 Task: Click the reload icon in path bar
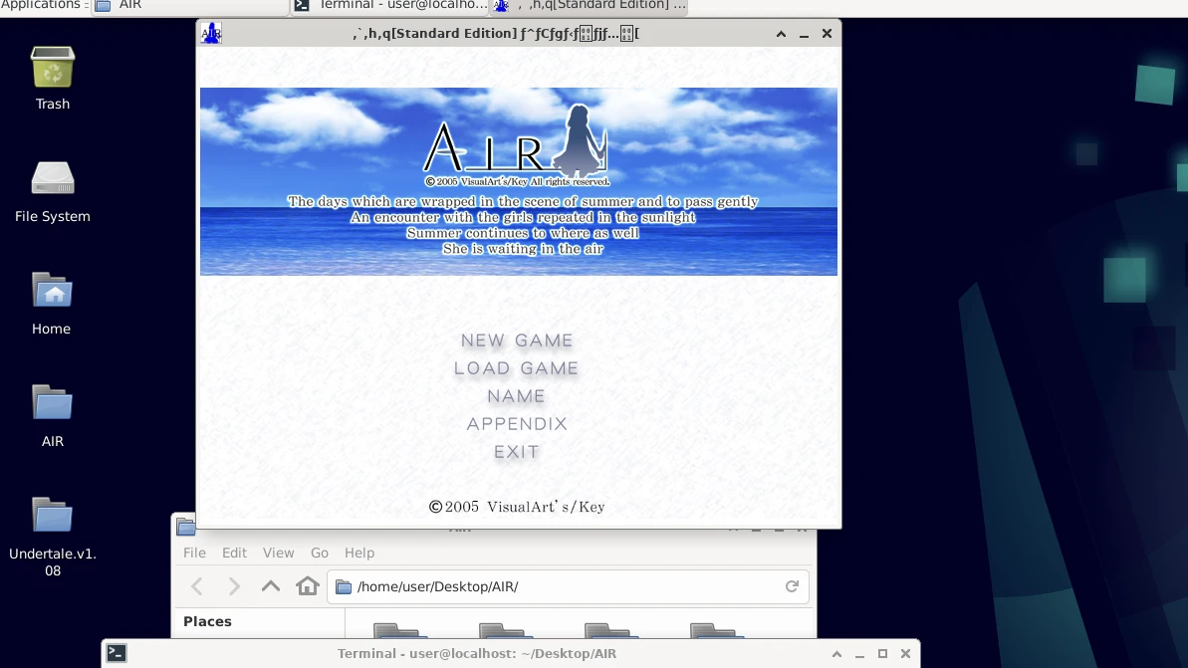coord(792,586)
